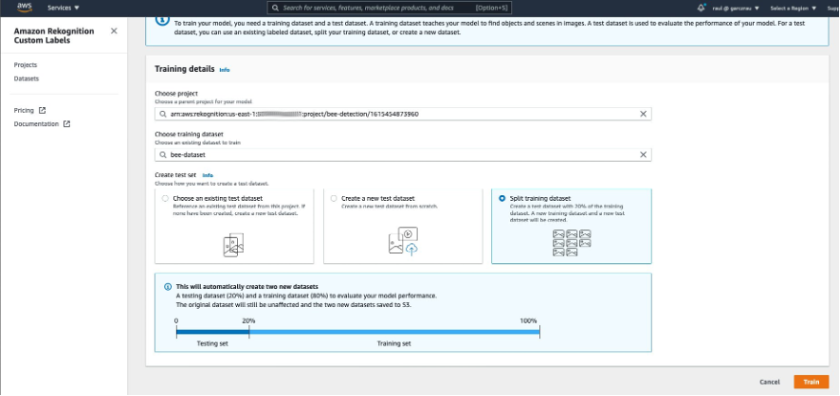Select Choose an existing test dataset
The image size is (840, 396).
165,198
